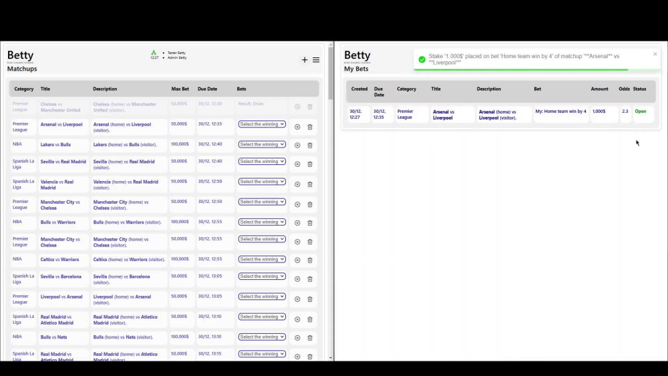Image resolution: width=668 pixels, height=376 pixels.
Task: Cancel the Sevilla vs Real Madrid matchup
Action: click(x=297, y=164)
